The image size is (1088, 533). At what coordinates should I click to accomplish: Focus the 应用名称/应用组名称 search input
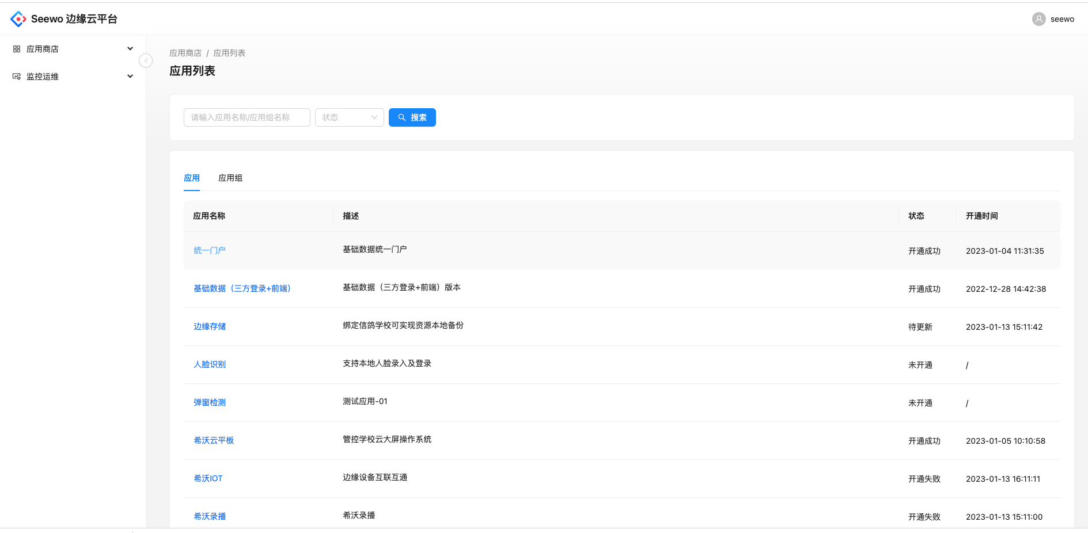(247, 117)
